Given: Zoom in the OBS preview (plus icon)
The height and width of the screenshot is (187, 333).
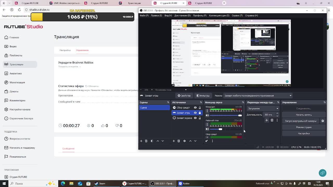Looking at the screenshot, I should pos(152,90).
